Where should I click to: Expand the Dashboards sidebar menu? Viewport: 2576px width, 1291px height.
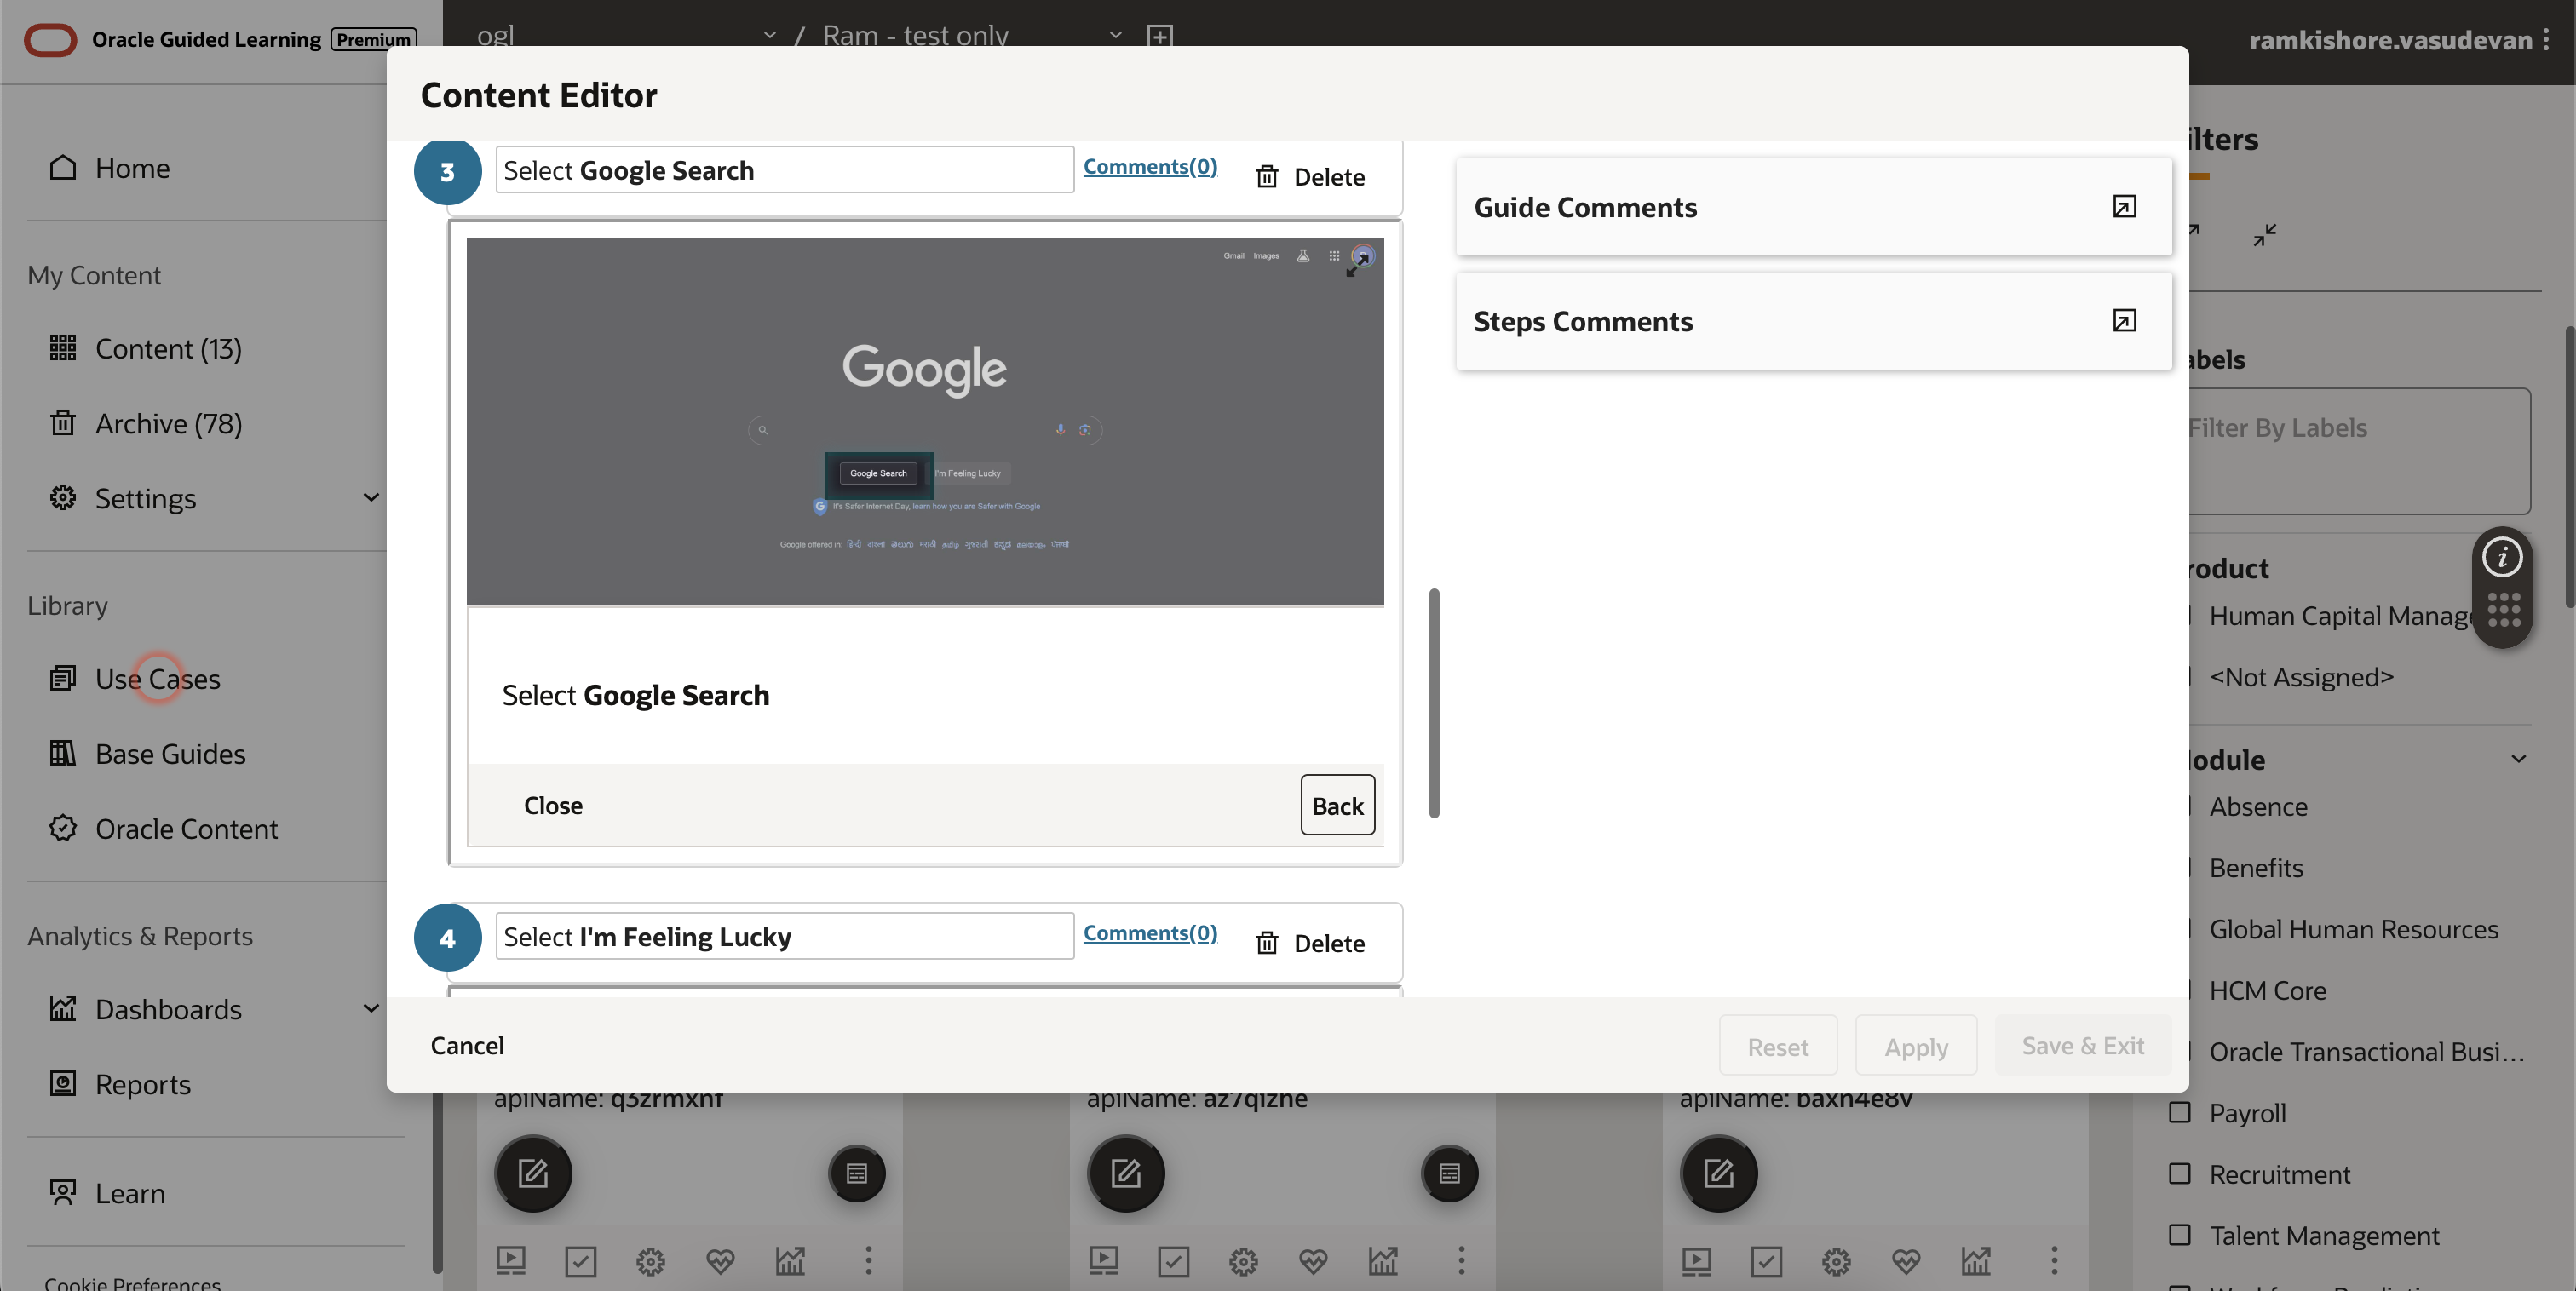(x=370, y=1008)
